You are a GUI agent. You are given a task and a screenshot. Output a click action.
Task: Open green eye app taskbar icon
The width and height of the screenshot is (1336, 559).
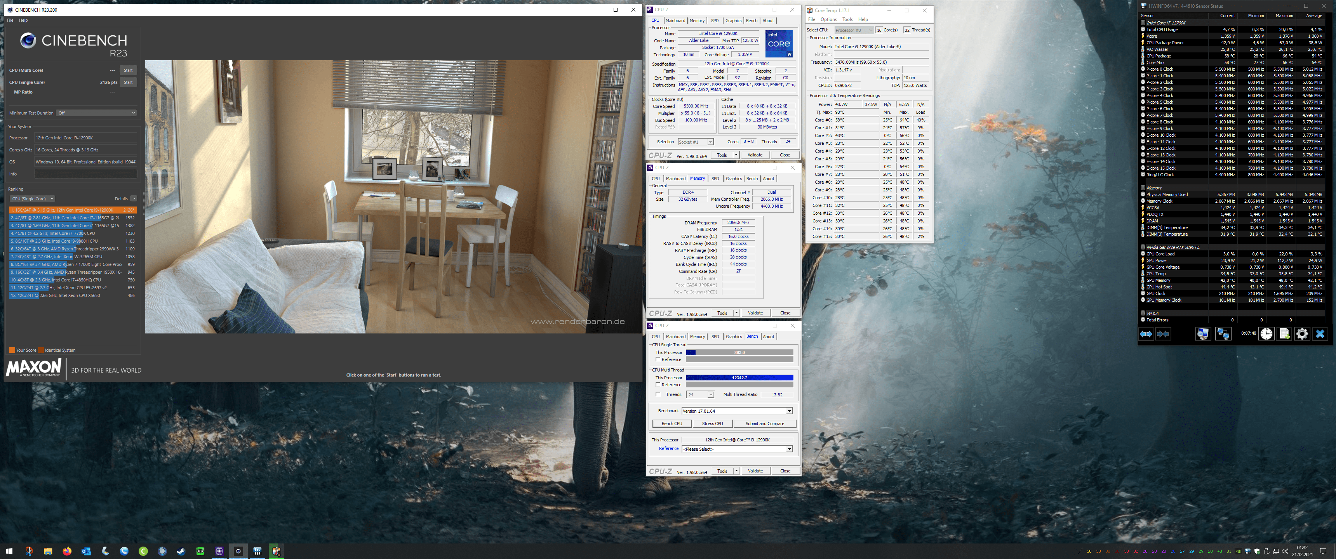pos(200,551)
